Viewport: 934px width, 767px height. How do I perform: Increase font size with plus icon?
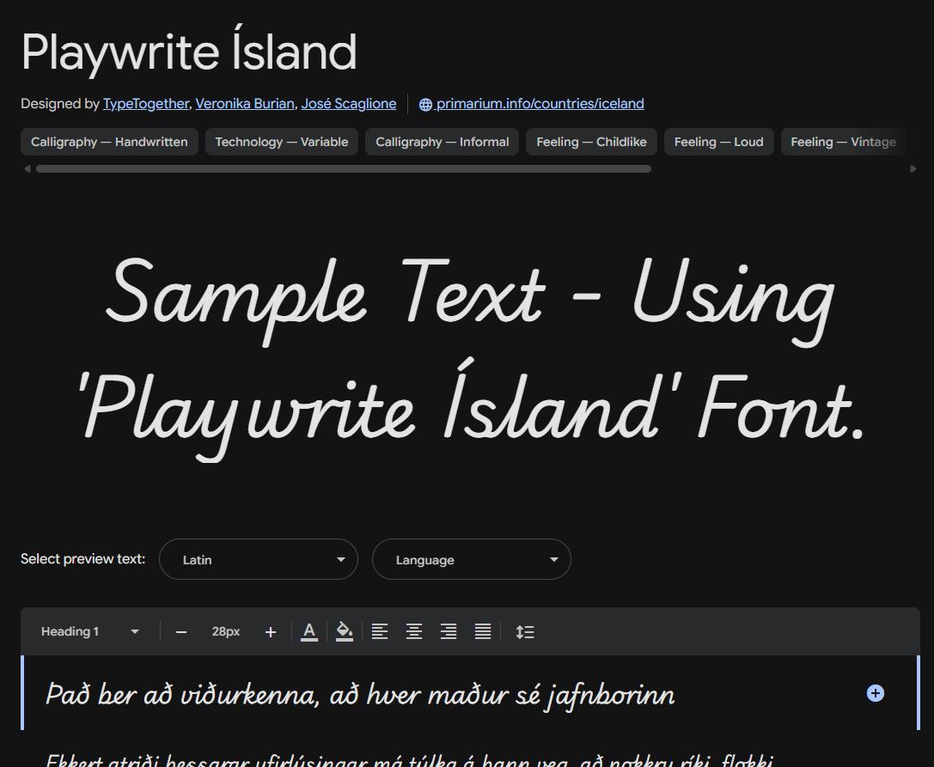point(271,632)
